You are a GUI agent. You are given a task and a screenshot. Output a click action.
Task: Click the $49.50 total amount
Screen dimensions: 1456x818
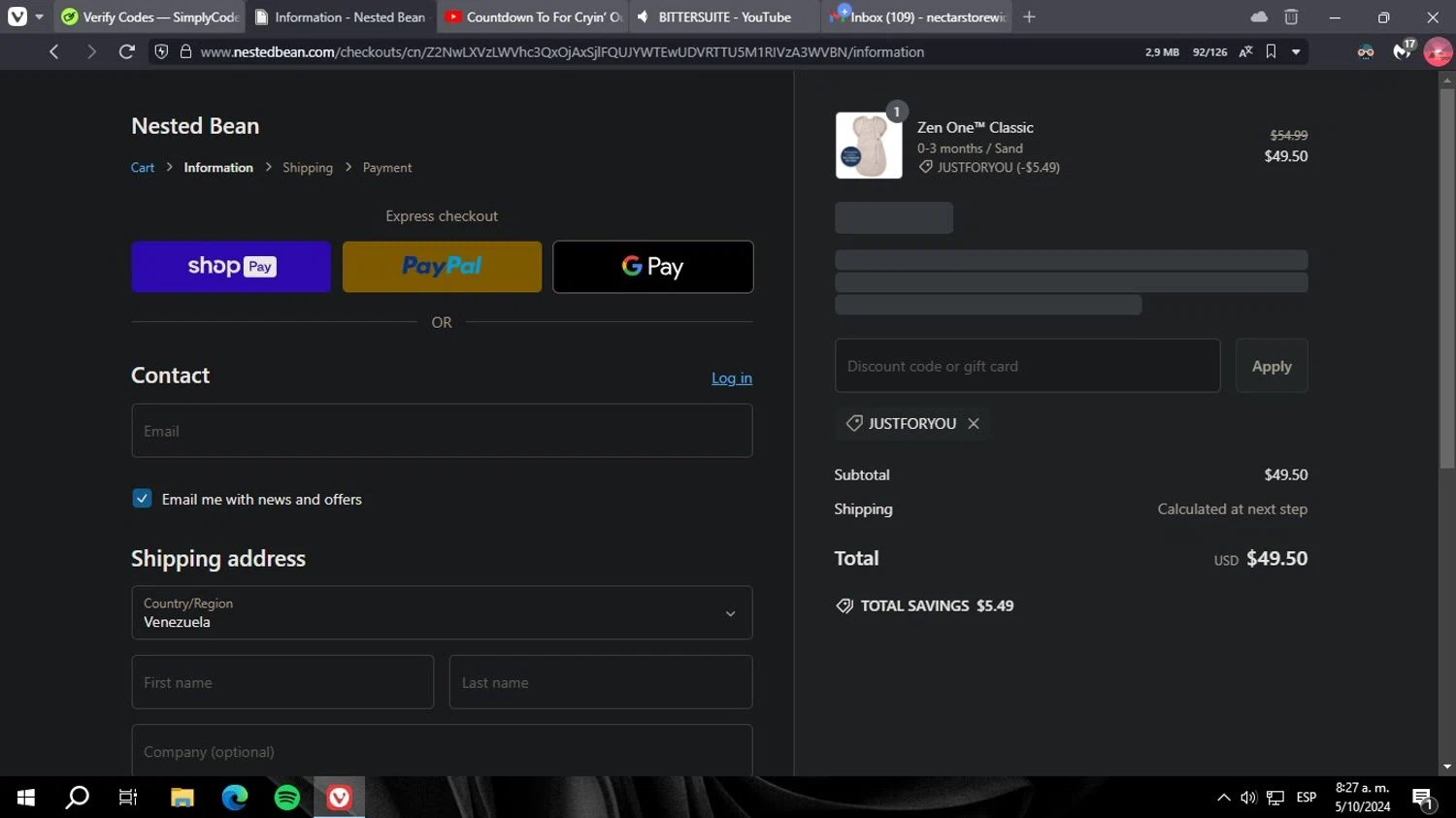(x=1276, y=559)
